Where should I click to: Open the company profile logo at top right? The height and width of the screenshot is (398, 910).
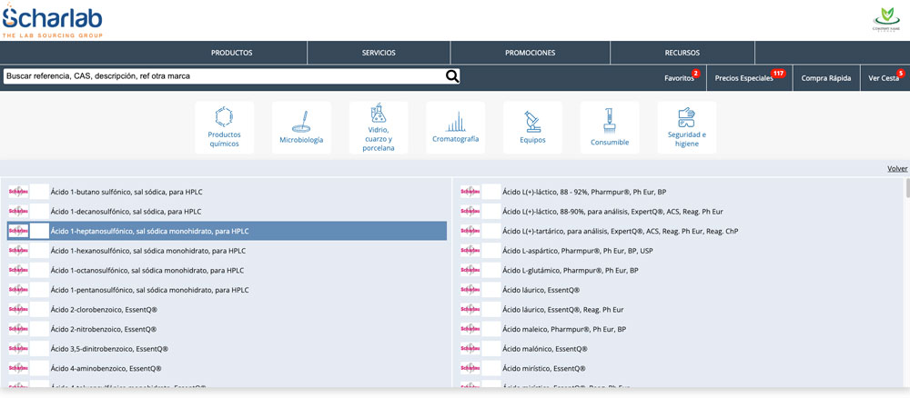[x=884, y=20]
